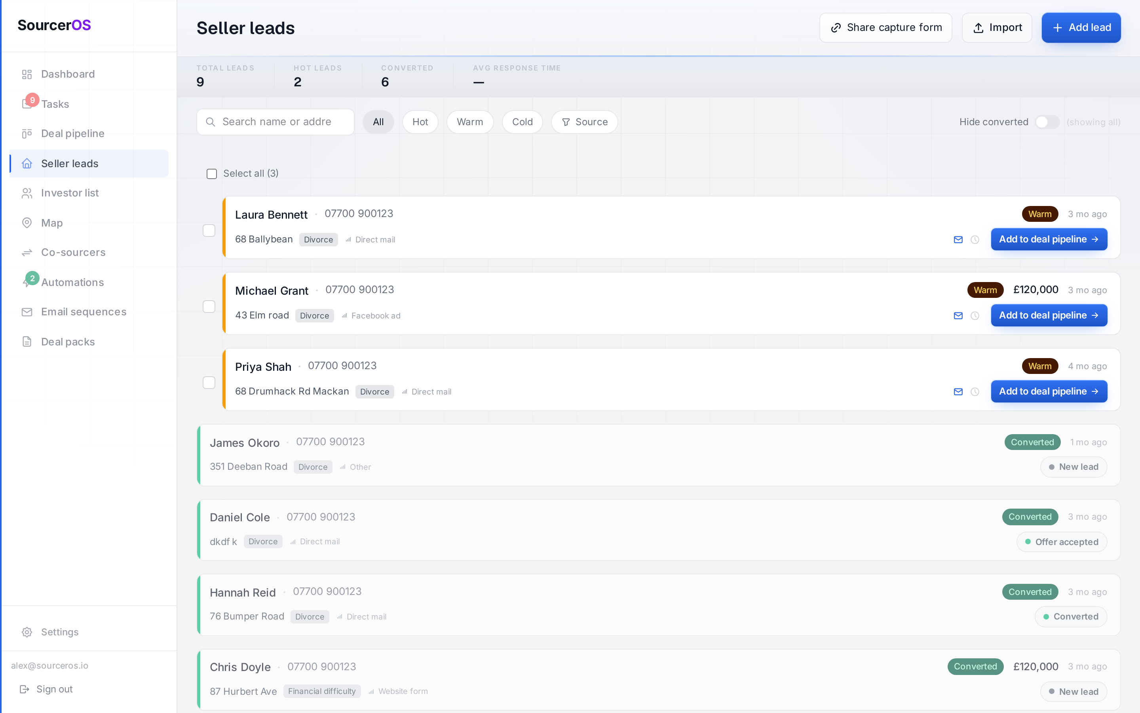Click the Investor list people icon

[x=27, y=193]
